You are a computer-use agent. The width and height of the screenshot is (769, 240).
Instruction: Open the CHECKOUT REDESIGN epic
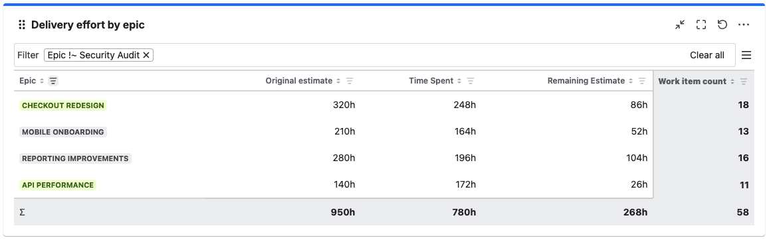(62, 105)
